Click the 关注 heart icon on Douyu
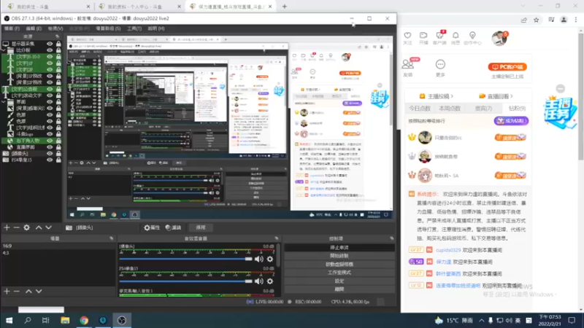 pyautogui.click(x=407, y=38)
